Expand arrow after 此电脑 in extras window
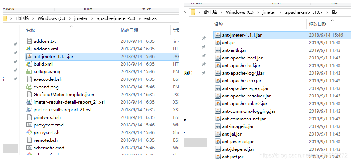The image size is (351, 162). pyautogui.click(x=33, y=18)
